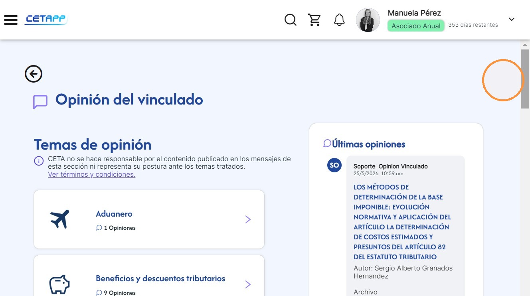Open the search magnifier icon
530x296 pixels.
tap(291, 20)
